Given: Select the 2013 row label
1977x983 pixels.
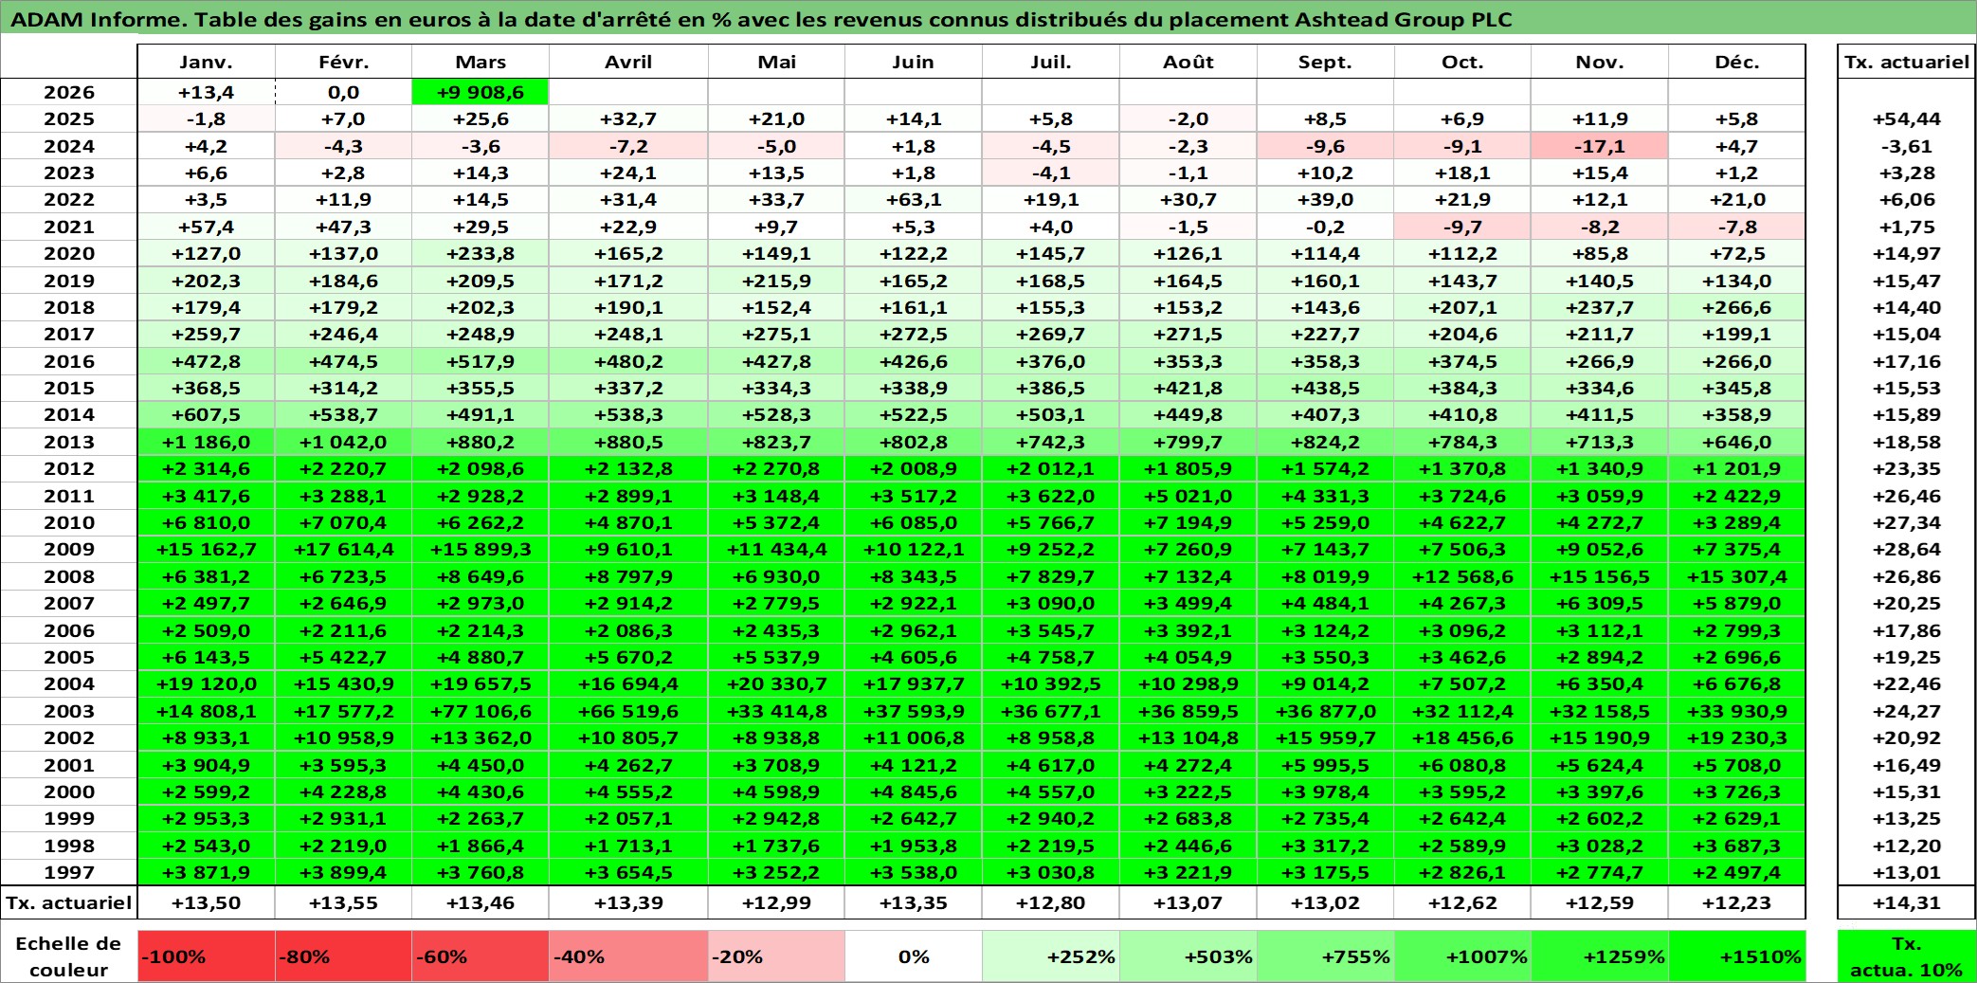Looking at the screenshot, I should [x=69, y=442].
